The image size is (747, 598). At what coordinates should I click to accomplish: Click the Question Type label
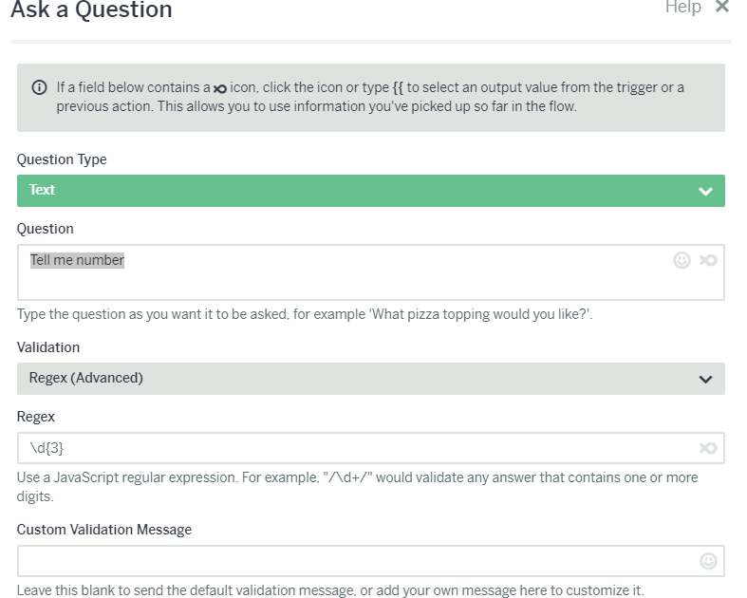tap(62, 159)
